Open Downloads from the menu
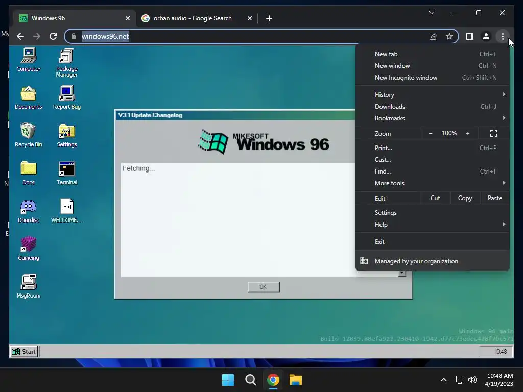This screenshot has width=523, height=392. [432, 106]
